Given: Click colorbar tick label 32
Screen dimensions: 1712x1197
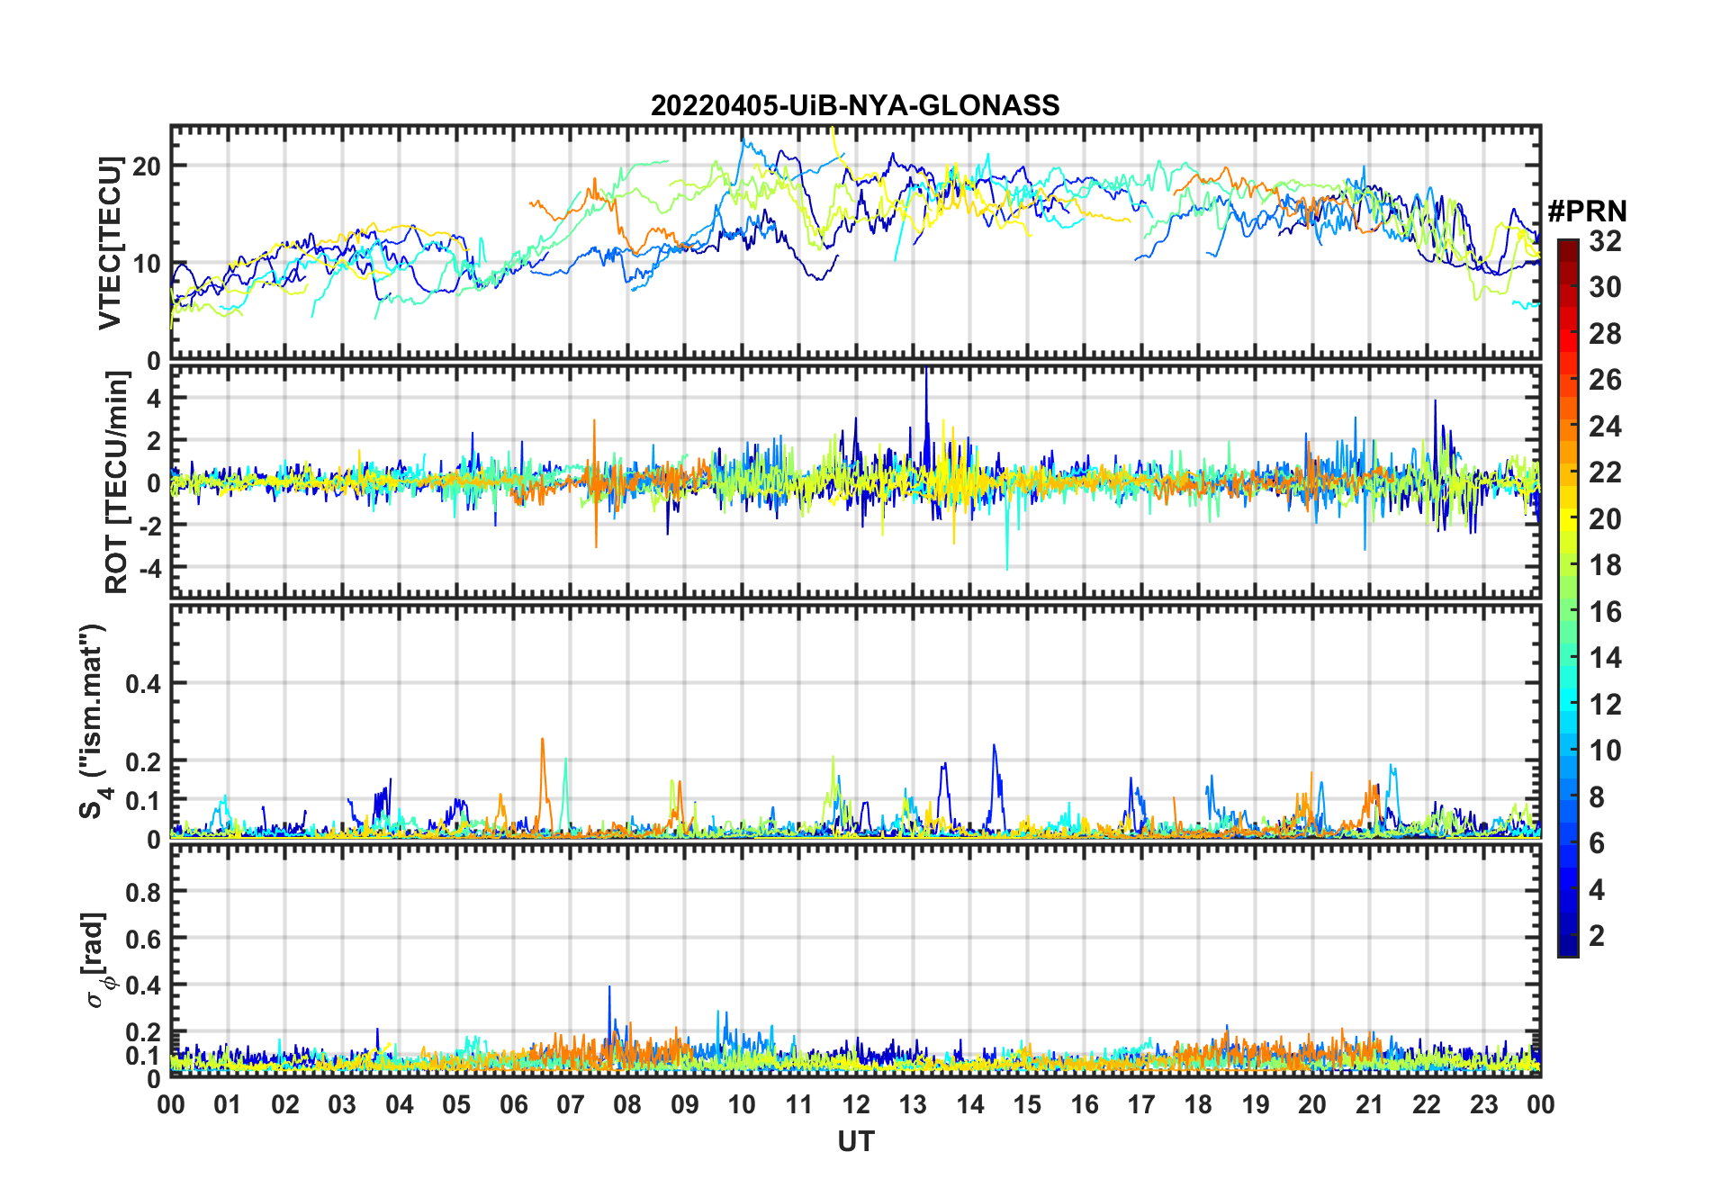Looking at the screenshot, I should (1605, 240).
